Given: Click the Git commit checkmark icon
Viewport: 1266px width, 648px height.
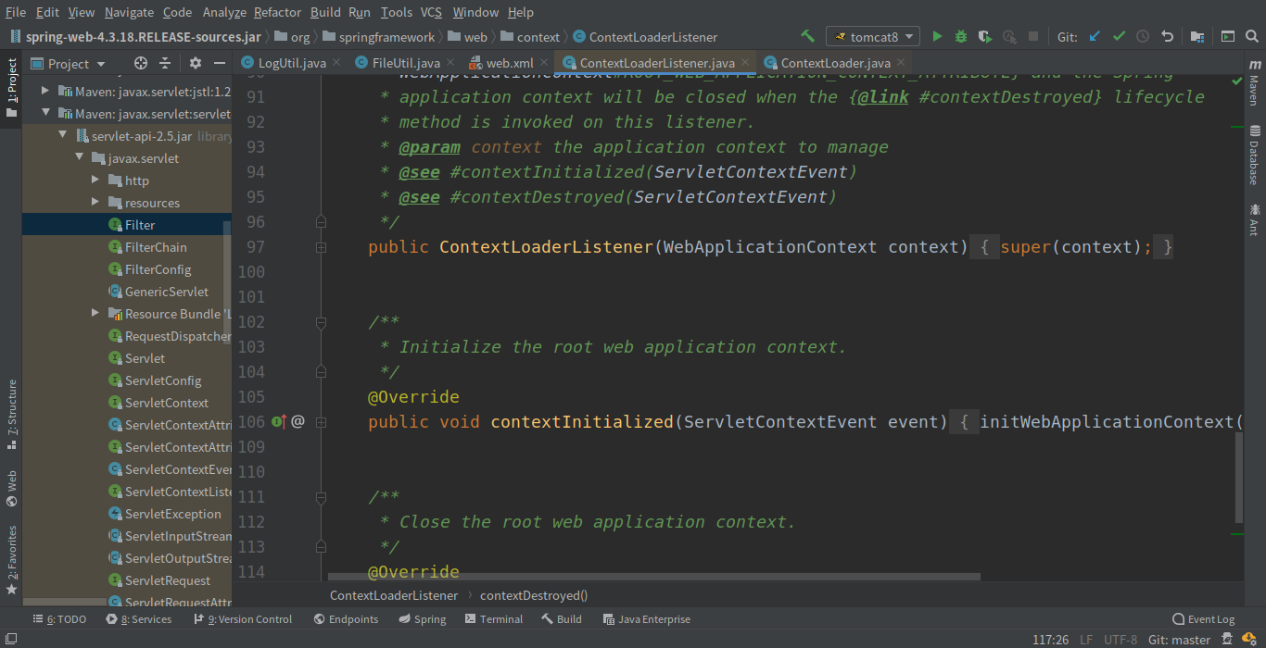Looking at the screenshot, I should tap(1119, 37).
